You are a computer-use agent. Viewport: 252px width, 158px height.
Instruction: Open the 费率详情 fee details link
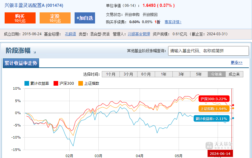tap(173, 22)
